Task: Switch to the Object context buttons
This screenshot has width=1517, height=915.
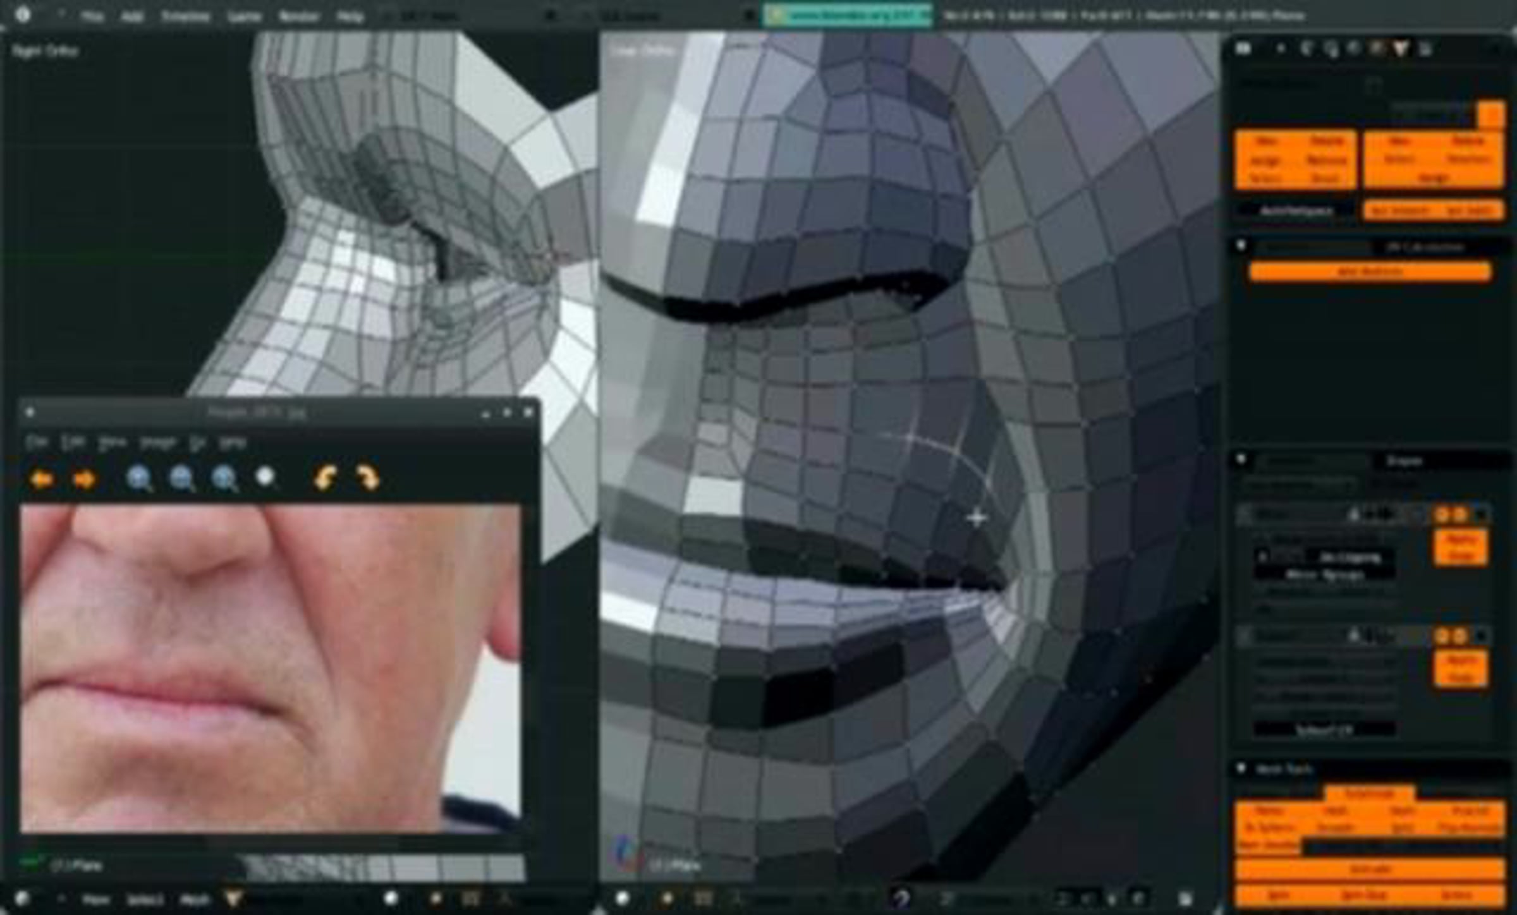Action: [1377, 49]
